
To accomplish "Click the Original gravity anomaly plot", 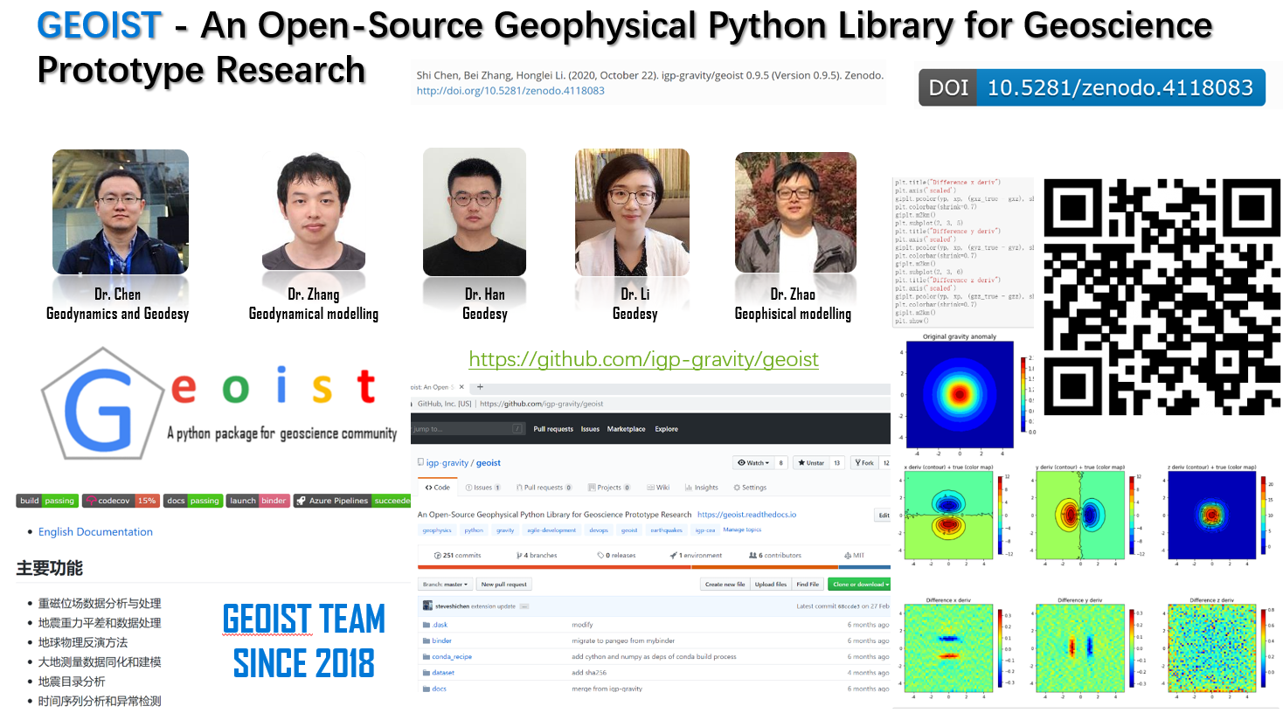I will click(x=959, y=394).
